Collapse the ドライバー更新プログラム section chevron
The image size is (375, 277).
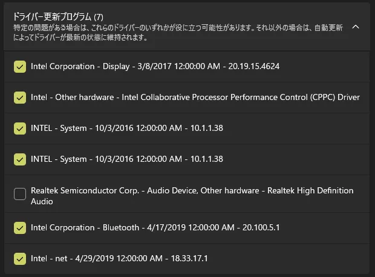point(356,27)
